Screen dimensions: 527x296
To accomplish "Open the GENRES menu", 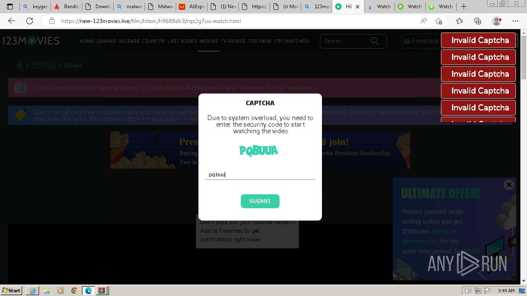I will click(106, 41).
